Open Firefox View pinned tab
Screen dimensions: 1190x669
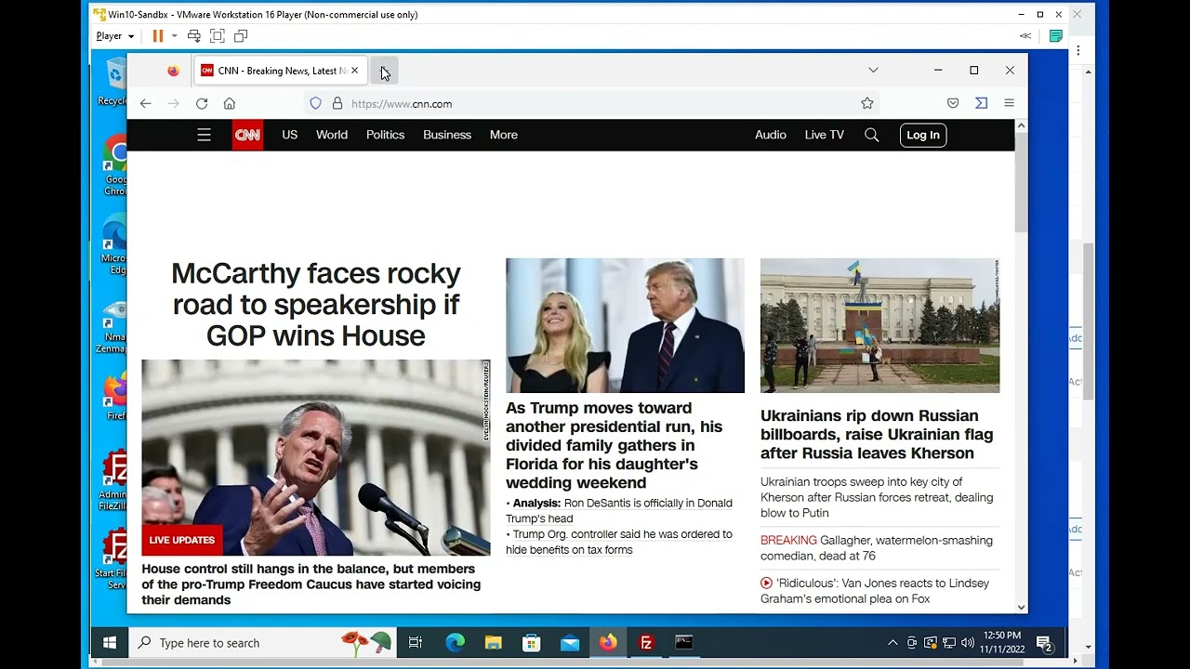(173, 71)
